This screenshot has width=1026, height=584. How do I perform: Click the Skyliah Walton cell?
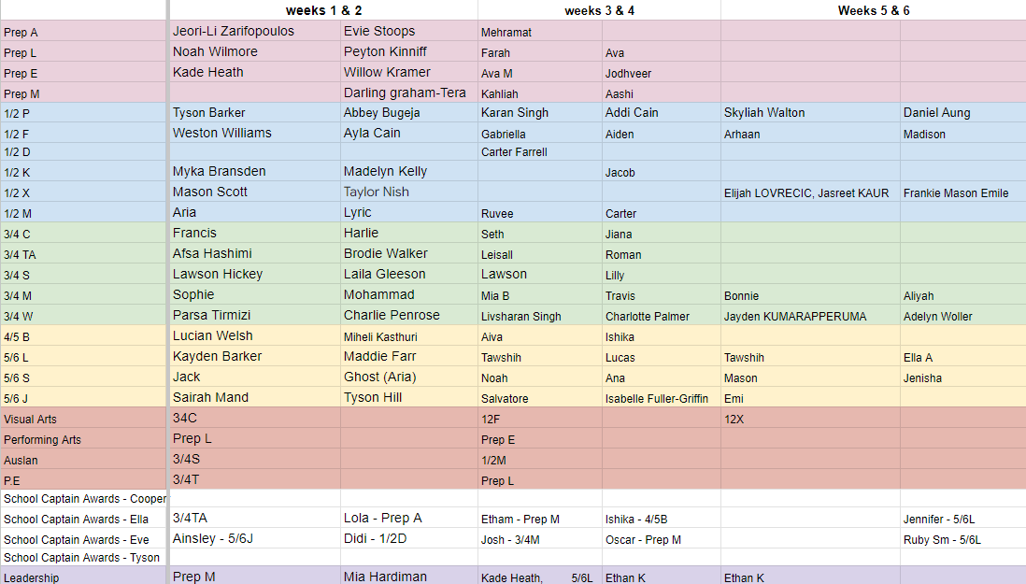764,113
